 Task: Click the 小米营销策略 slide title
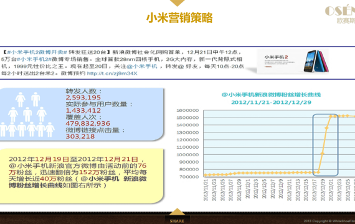coord(179,17)
